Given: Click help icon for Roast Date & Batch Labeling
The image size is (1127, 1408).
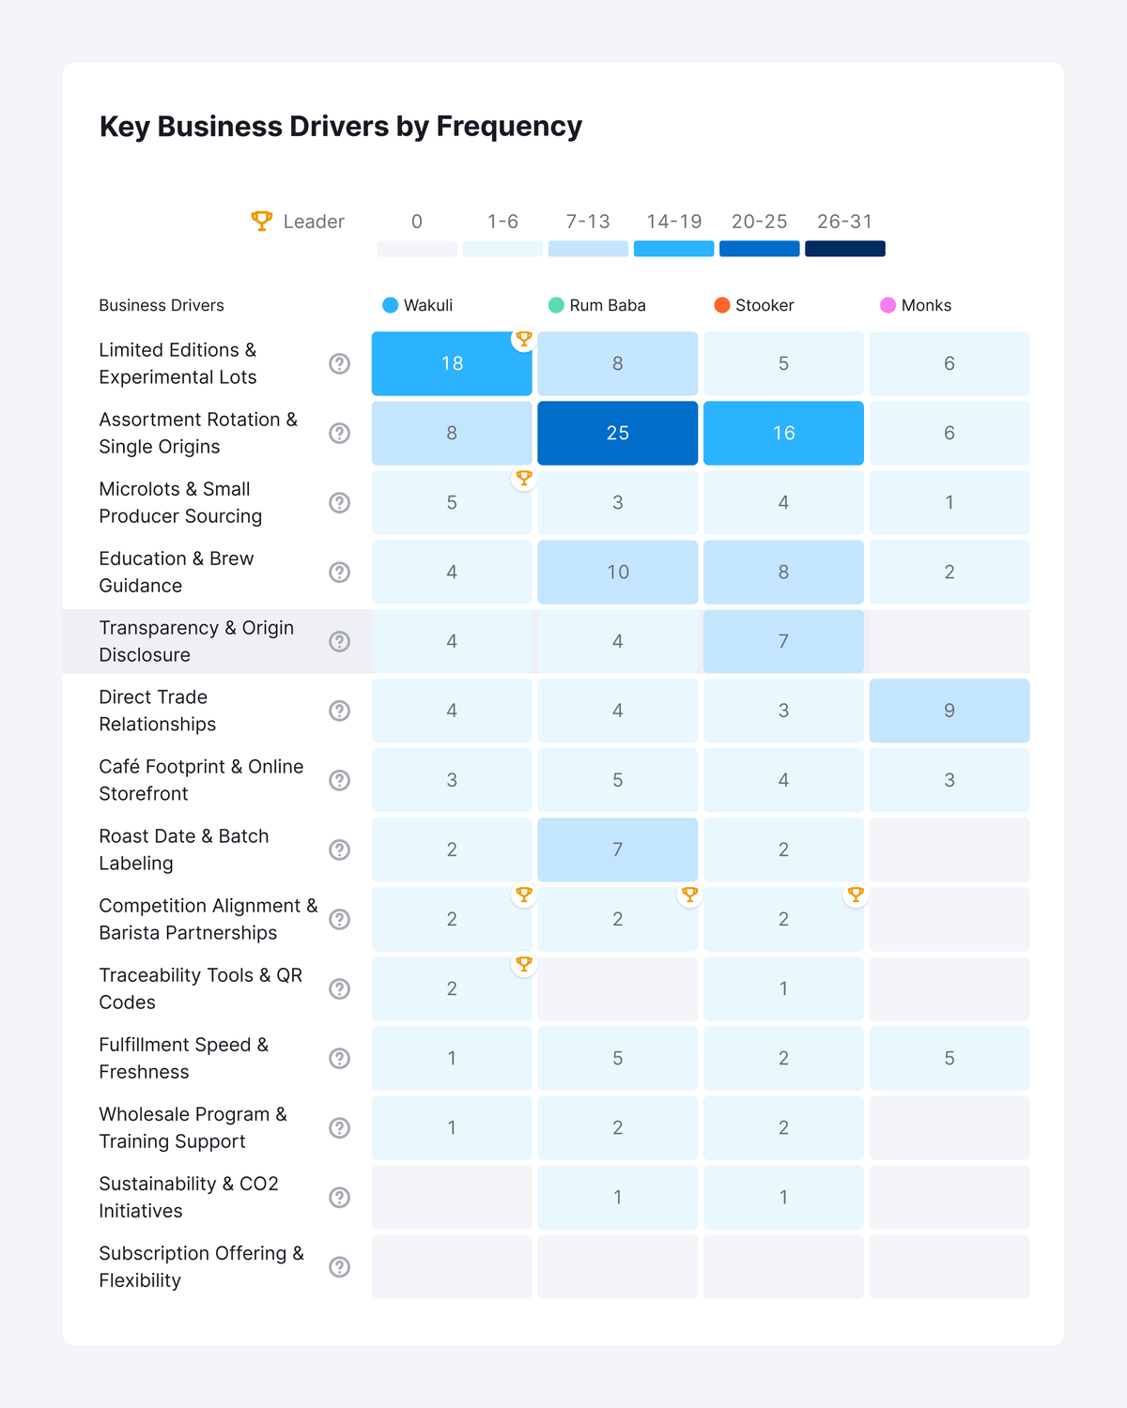Looking at the screenshot, I should [340, 850].
